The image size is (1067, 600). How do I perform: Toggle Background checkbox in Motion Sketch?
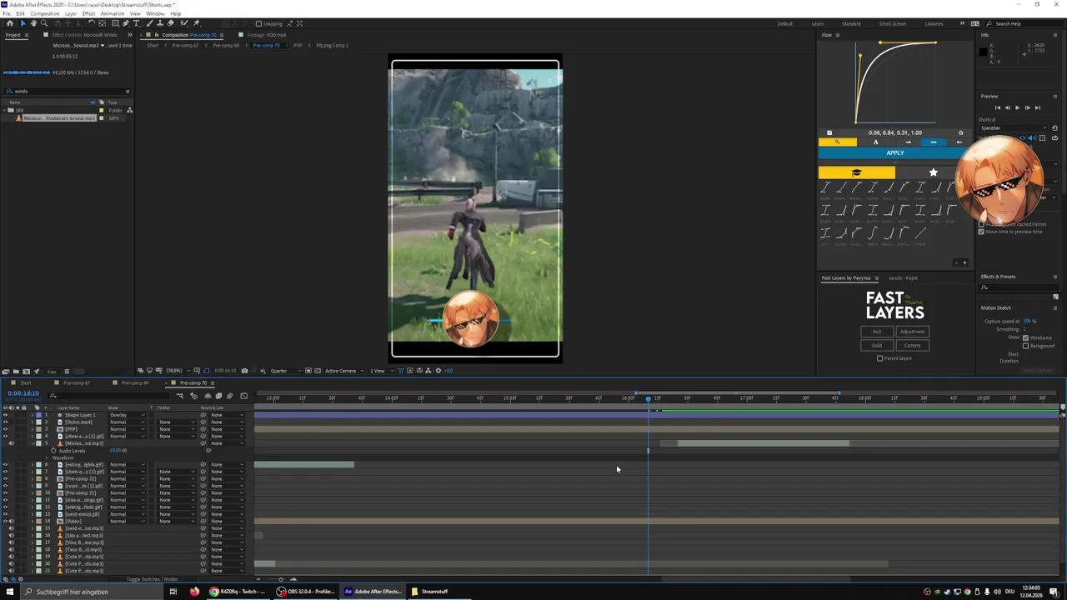click(1025, 345)
